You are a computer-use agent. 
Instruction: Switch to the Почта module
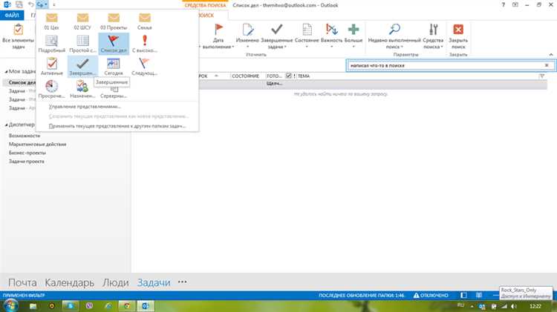22,282
